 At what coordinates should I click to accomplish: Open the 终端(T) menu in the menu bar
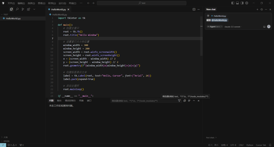73,3
